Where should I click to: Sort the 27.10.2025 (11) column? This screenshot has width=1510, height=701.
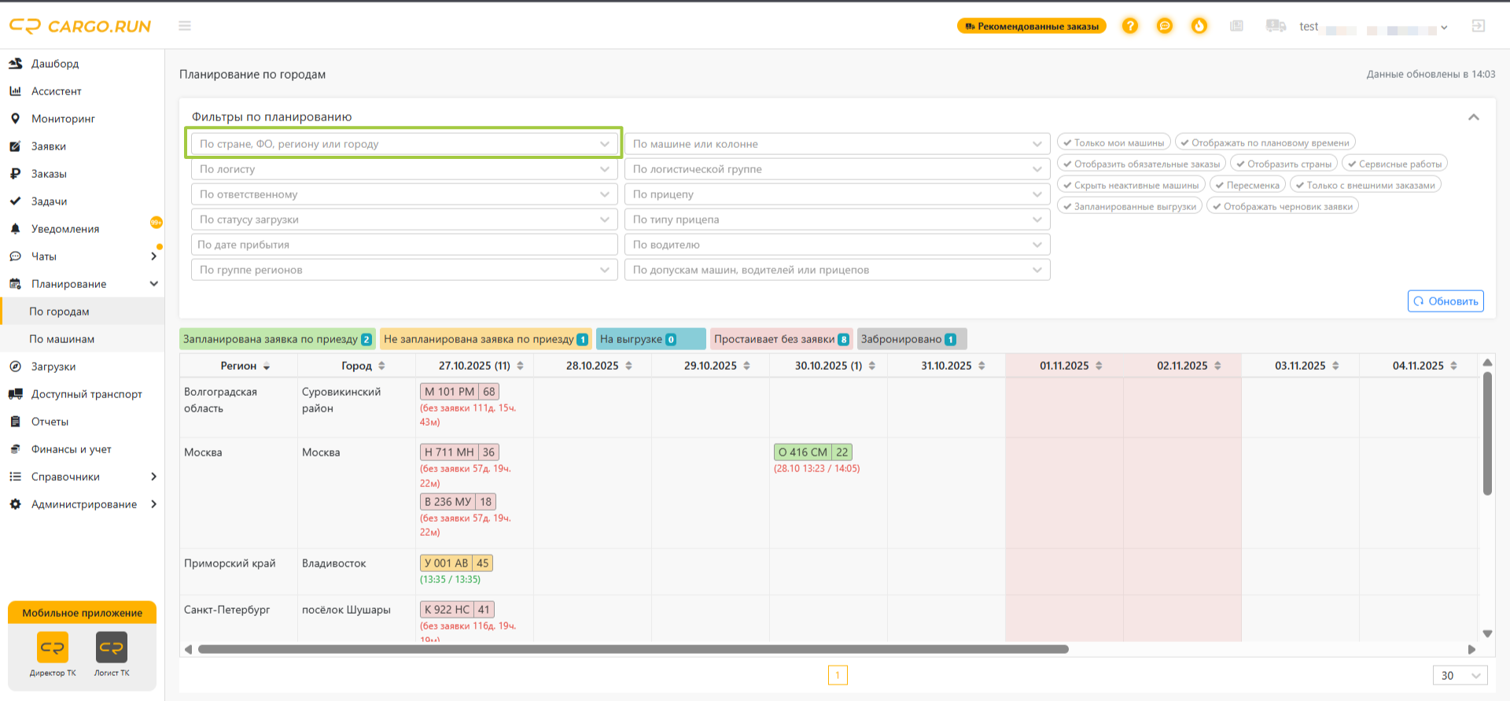[x=520, y=366]
